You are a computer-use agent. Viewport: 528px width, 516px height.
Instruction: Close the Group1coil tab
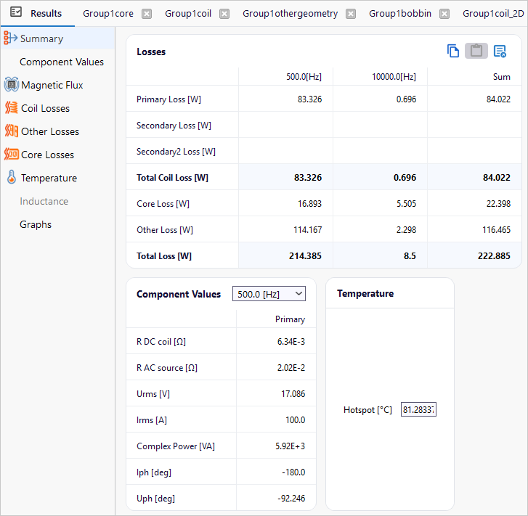coord(224,14)
